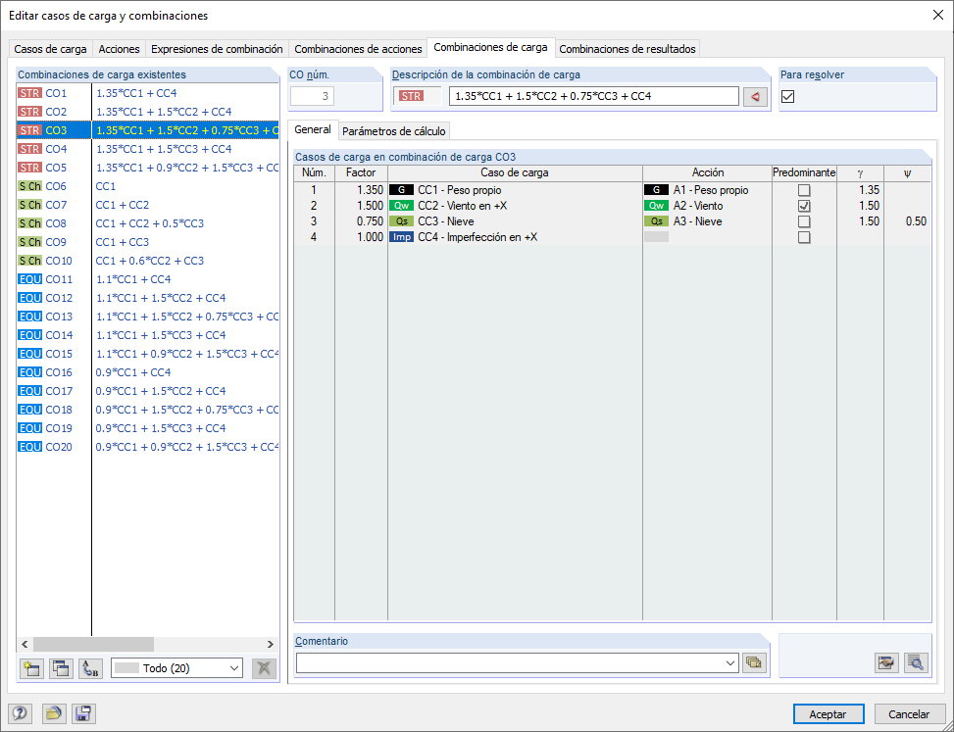Click the Qw badge of CC2 - Viento en +X
954x732 pixels.
(401, 206)
